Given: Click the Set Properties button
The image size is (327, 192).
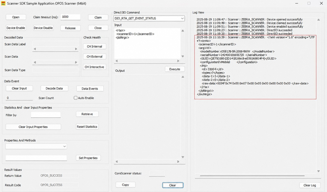Looking at the screenshot, I should click(88, 158).
